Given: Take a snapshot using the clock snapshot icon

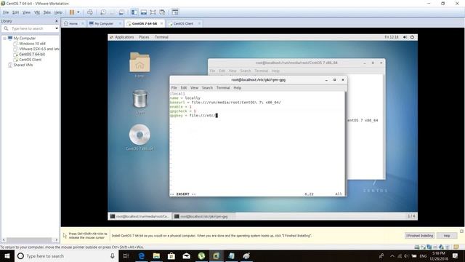Looking at the screenshot, I should [x=103, y=12].
